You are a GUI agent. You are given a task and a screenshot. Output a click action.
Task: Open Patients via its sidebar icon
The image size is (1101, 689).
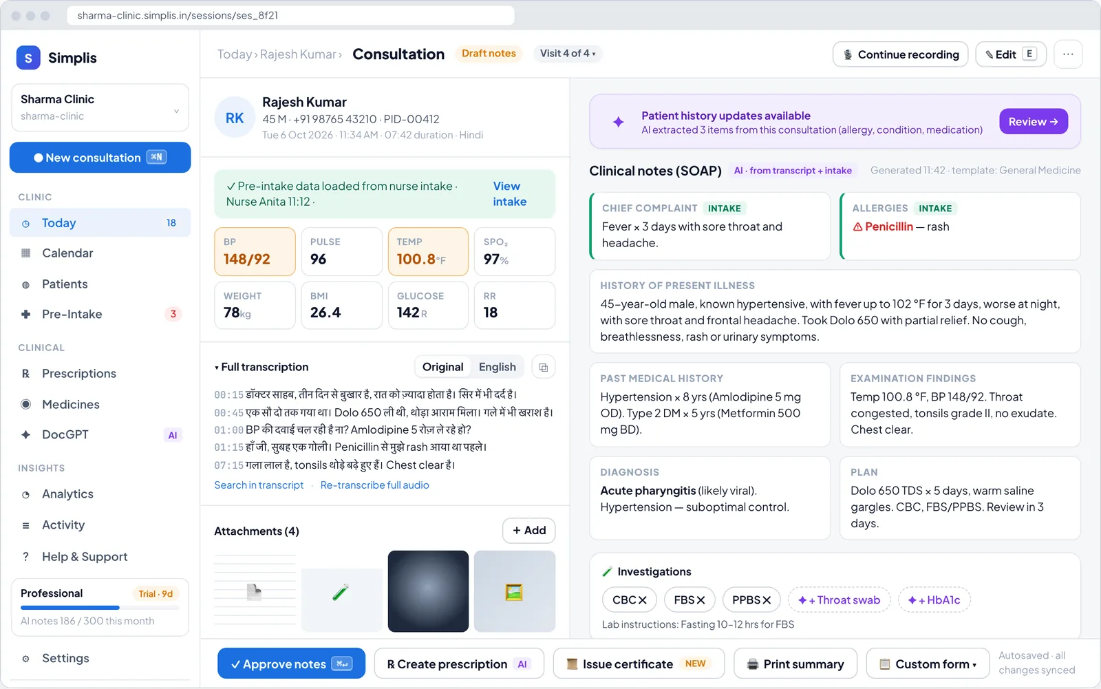(x=25, y=284)
